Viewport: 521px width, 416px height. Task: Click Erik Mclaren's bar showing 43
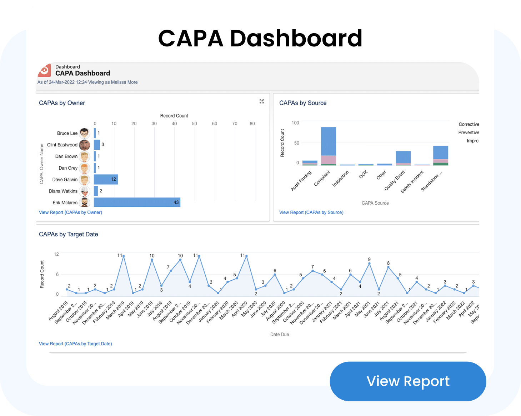[x=137, y=202]
